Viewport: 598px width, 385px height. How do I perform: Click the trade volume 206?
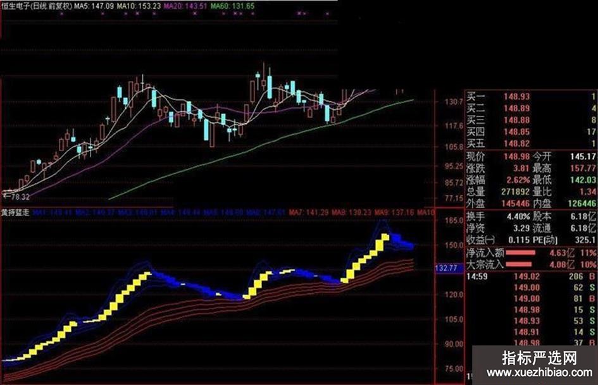(576, 276)
